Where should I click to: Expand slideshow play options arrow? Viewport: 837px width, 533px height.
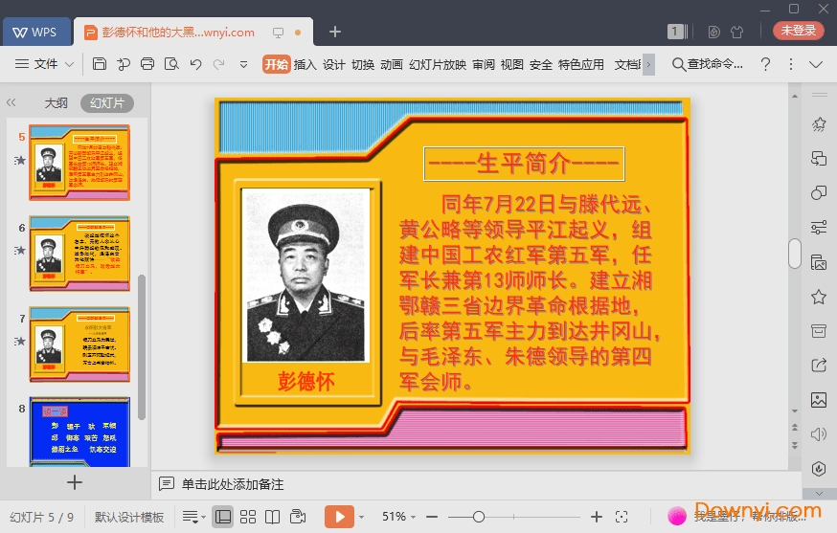[x=361, y=517]
